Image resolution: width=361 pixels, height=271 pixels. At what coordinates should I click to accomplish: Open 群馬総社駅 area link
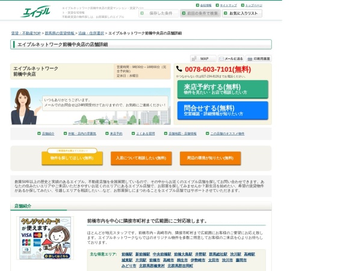pos(218,254)
